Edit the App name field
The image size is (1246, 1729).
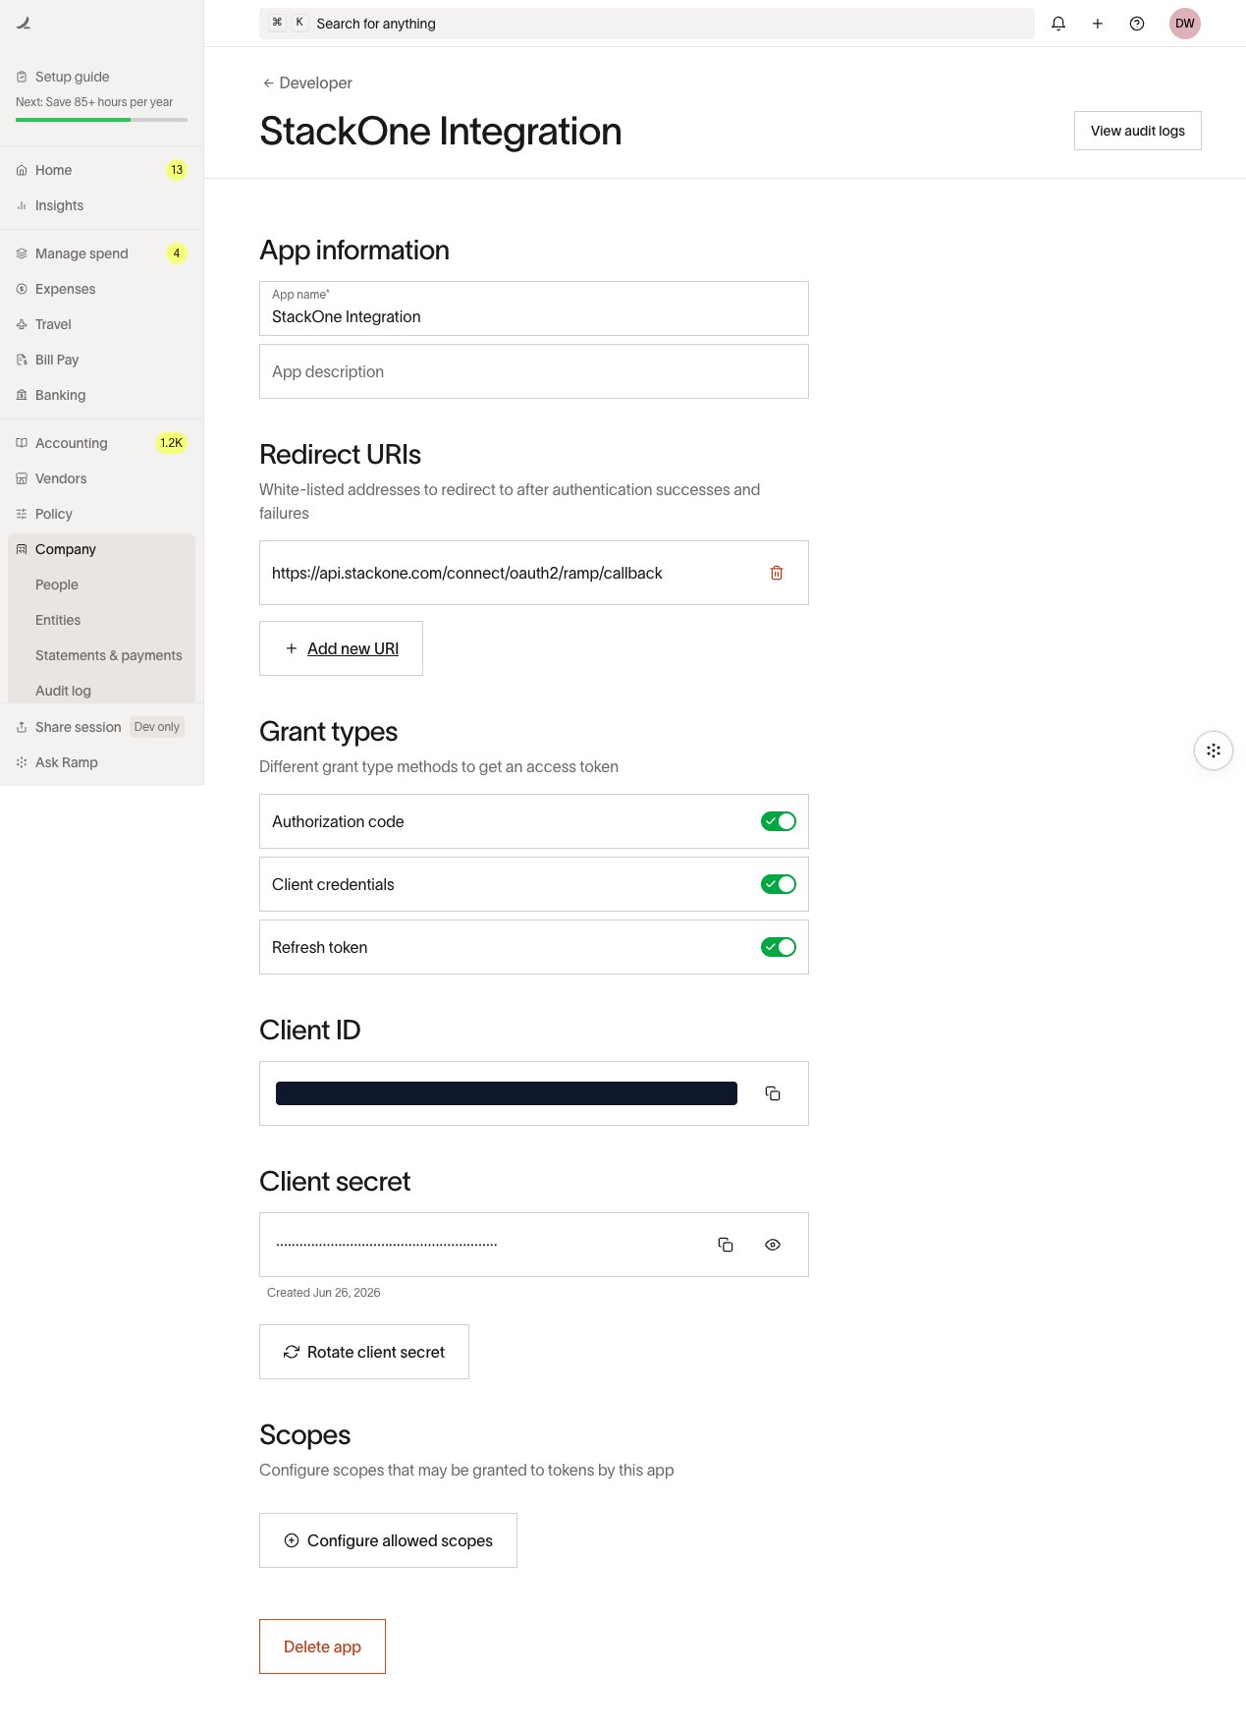[534, 308]
